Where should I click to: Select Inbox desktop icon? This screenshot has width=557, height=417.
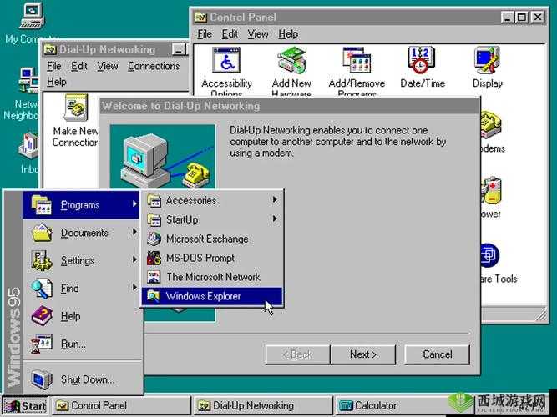[x=28, y=145]
